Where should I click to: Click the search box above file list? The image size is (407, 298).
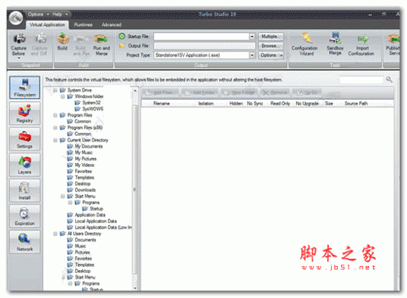click(362, 79)
